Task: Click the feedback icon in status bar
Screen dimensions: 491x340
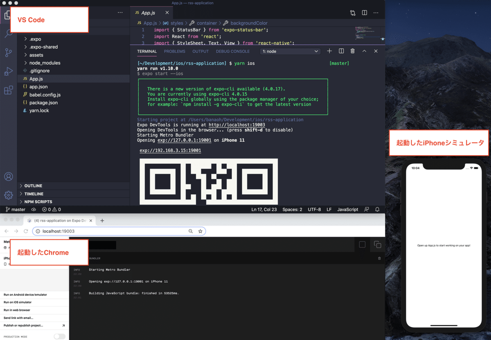Action: 366,209
